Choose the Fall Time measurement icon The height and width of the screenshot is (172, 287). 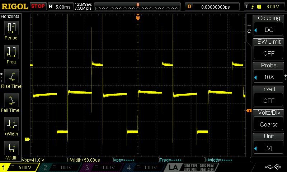point(11,100)
